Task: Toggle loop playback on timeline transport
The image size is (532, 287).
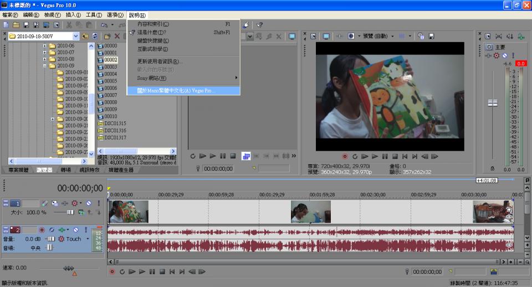Action: click(x=122, y=272)
